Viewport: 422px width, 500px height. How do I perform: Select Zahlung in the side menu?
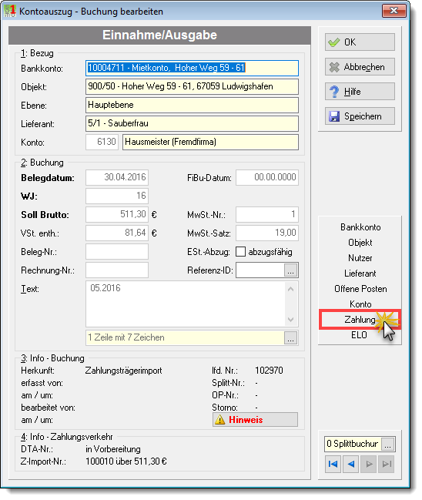tap(360, 320)
